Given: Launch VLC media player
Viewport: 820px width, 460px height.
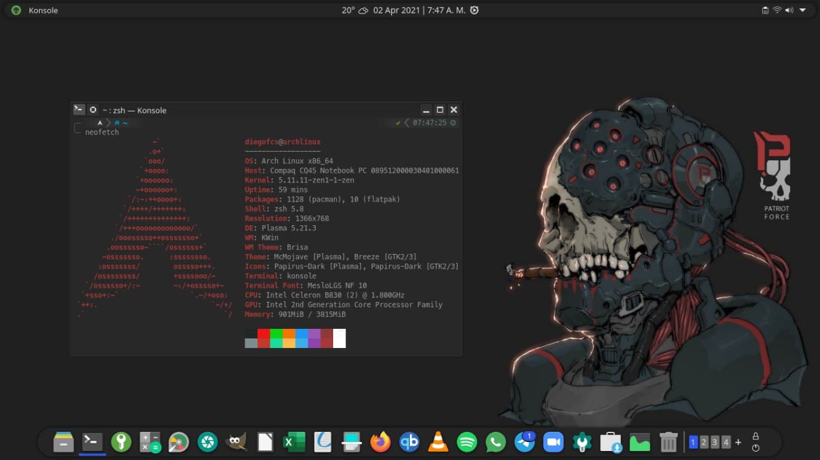Looking at the screenshot, I should pos(438,442).
